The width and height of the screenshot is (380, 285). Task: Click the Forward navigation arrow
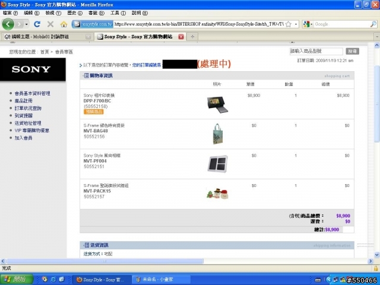pyautogui.click(x=19, y=24)
